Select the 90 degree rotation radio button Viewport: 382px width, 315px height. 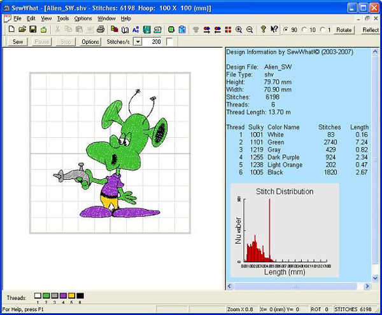point(286,30)
